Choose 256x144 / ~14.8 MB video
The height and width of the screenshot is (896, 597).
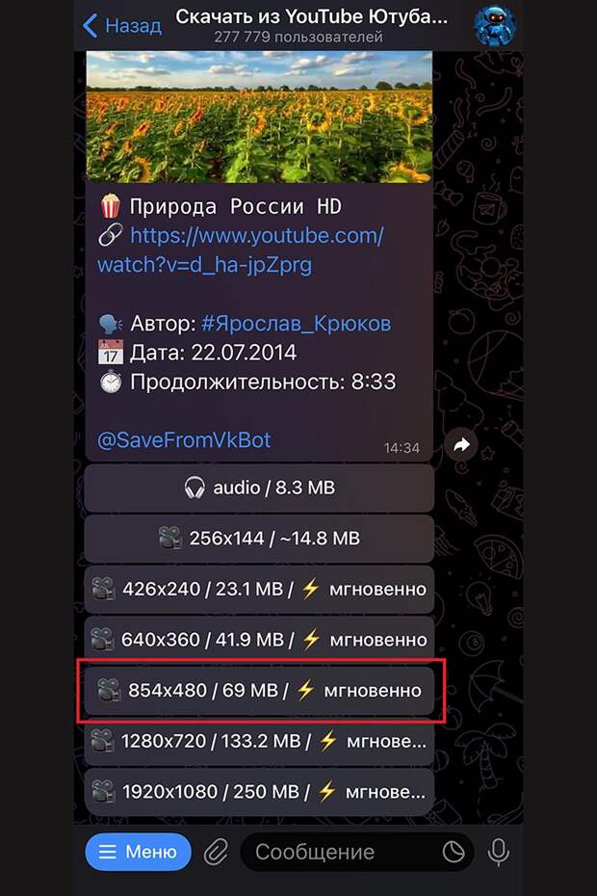[x=259, y=539]
